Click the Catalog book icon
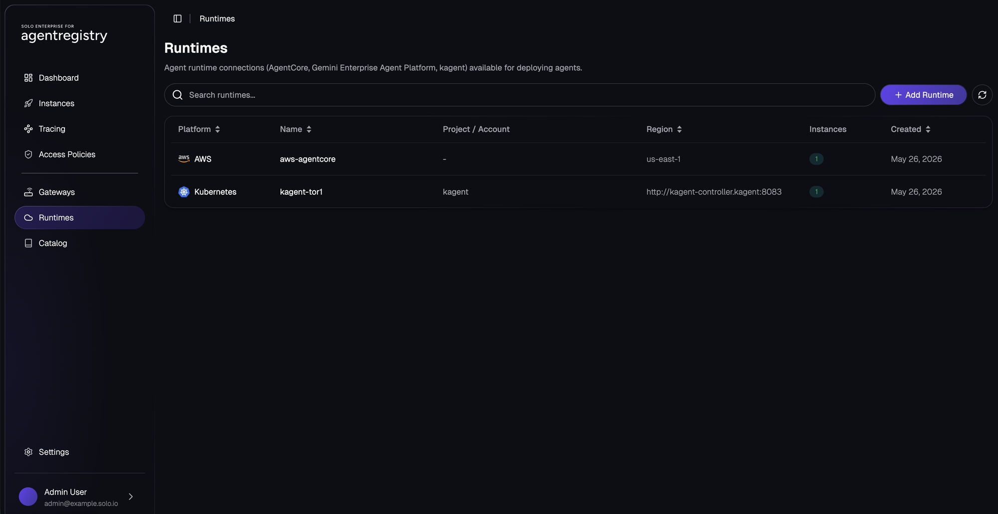 pyautogui.click(x=28, y=243)
